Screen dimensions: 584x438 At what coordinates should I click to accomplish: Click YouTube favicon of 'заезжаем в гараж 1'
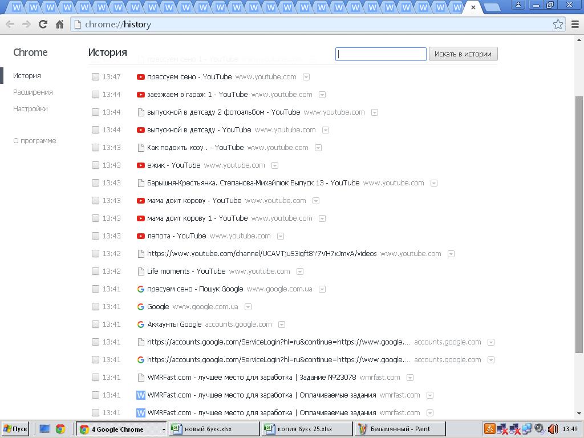click(140, 95)
